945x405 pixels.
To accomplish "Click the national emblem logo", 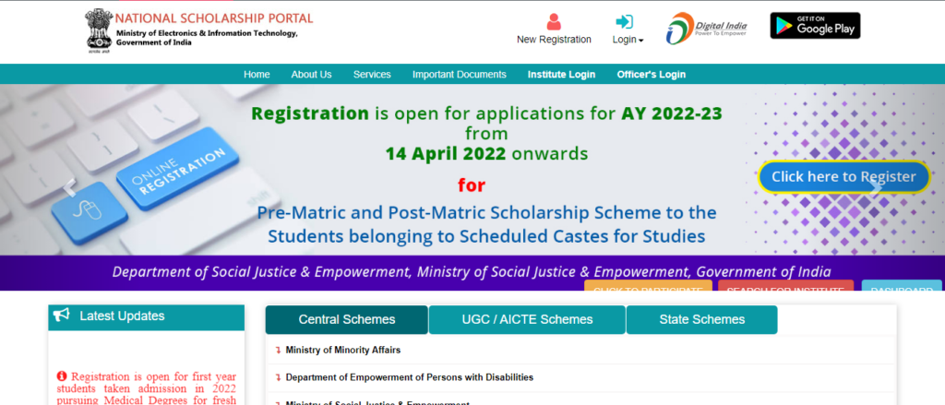I will click(98, 31).
